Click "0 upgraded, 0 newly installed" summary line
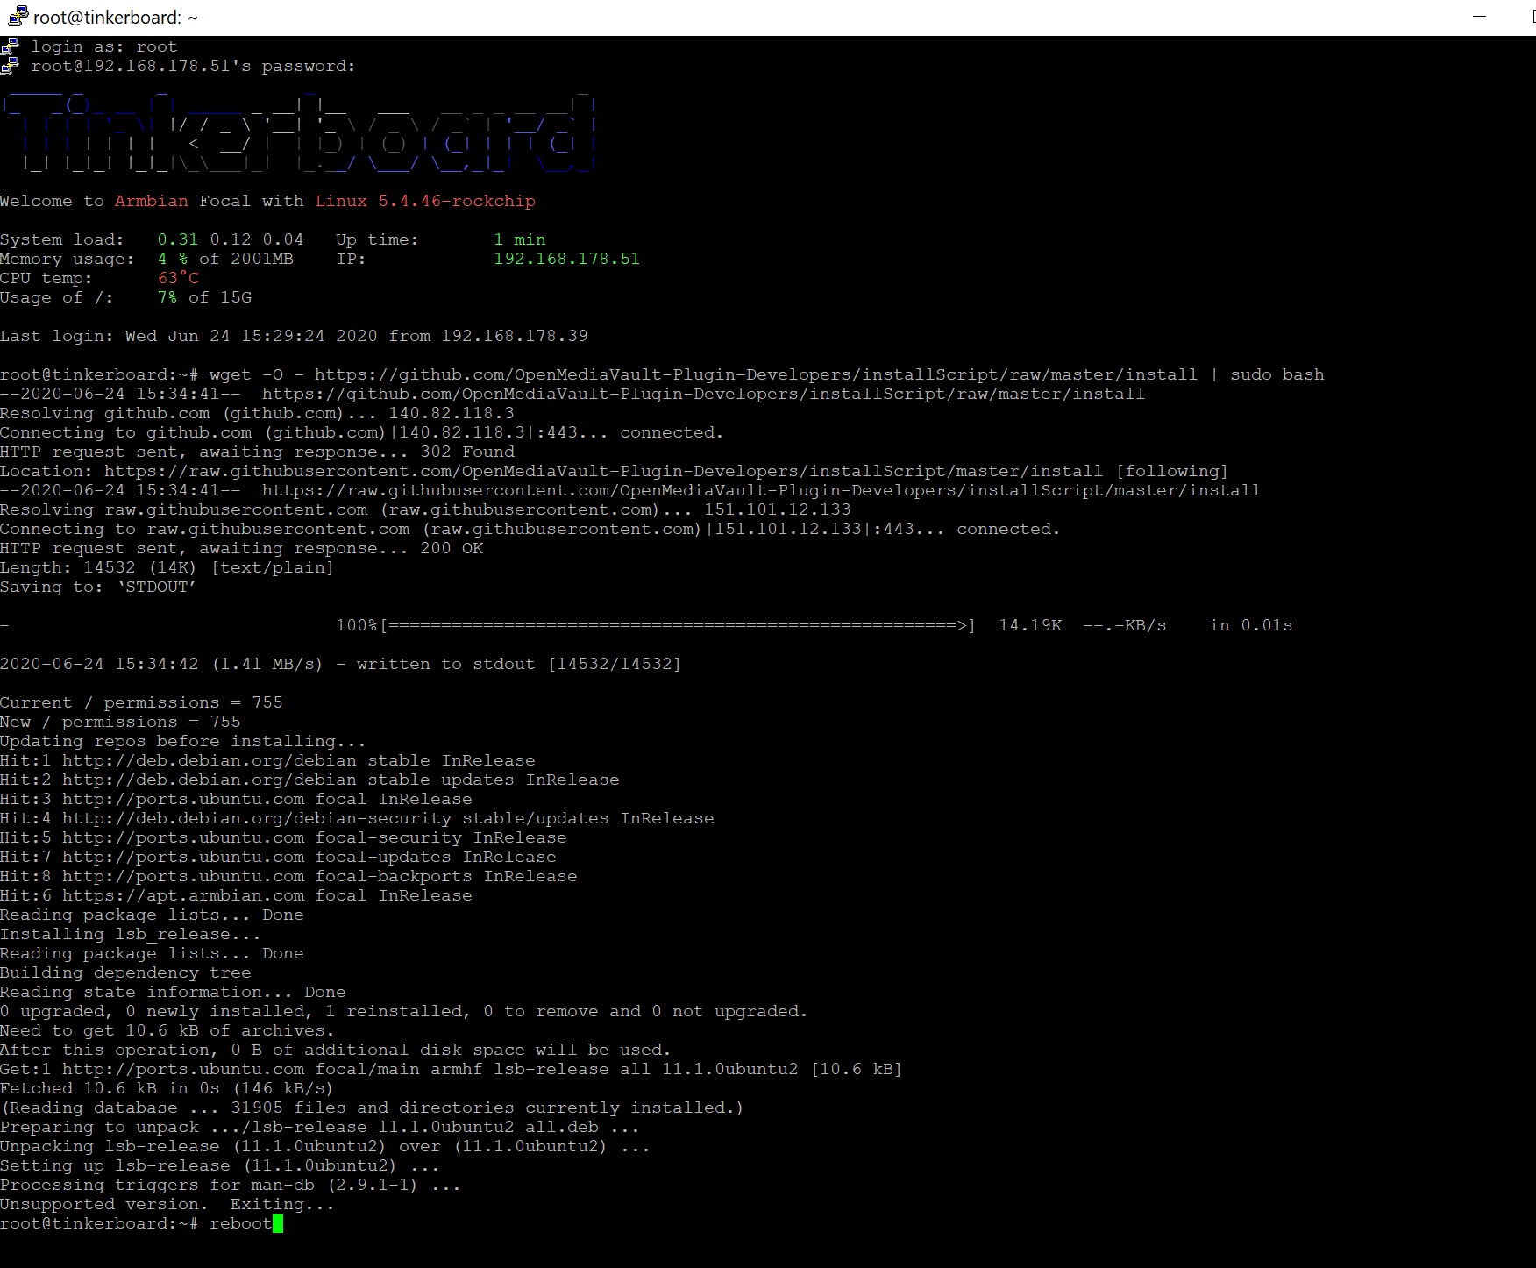The image size is (1536, 1268). pyautogui.click(x=404, y=1011)
